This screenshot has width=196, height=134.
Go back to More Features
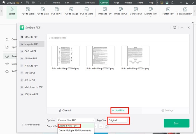click(31, 125)
